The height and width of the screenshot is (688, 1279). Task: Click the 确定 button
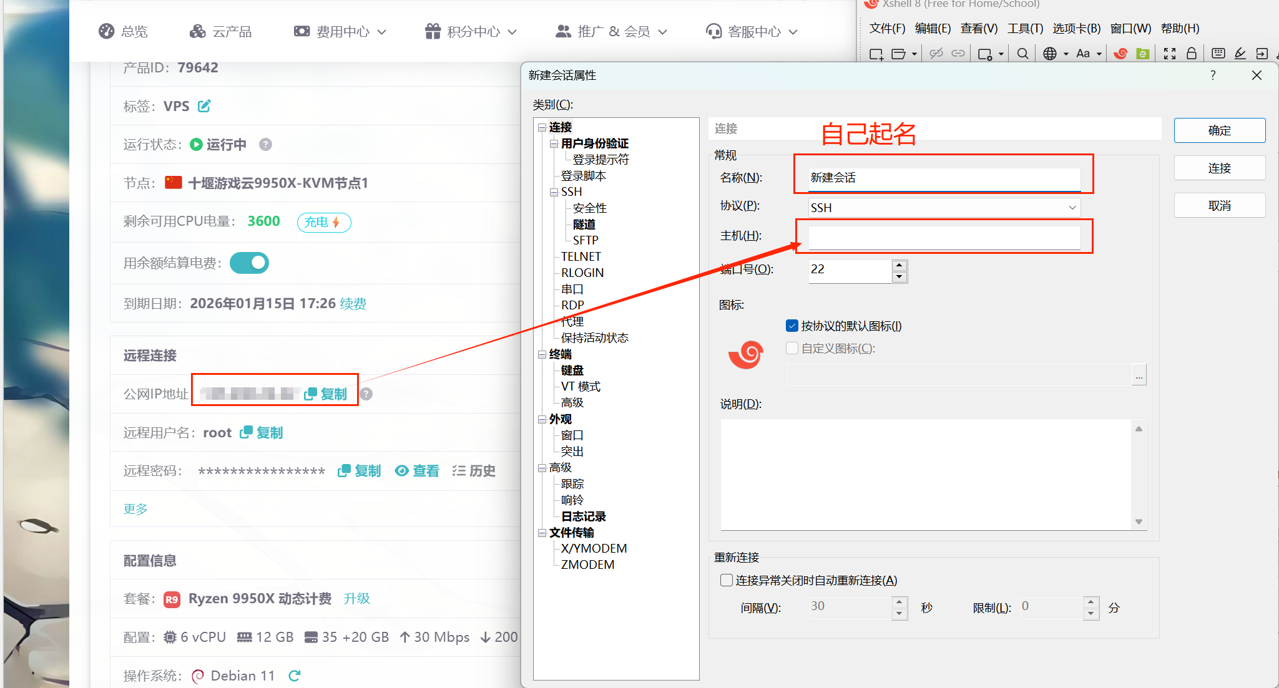pyautogui.click(x=1219, y=130)
